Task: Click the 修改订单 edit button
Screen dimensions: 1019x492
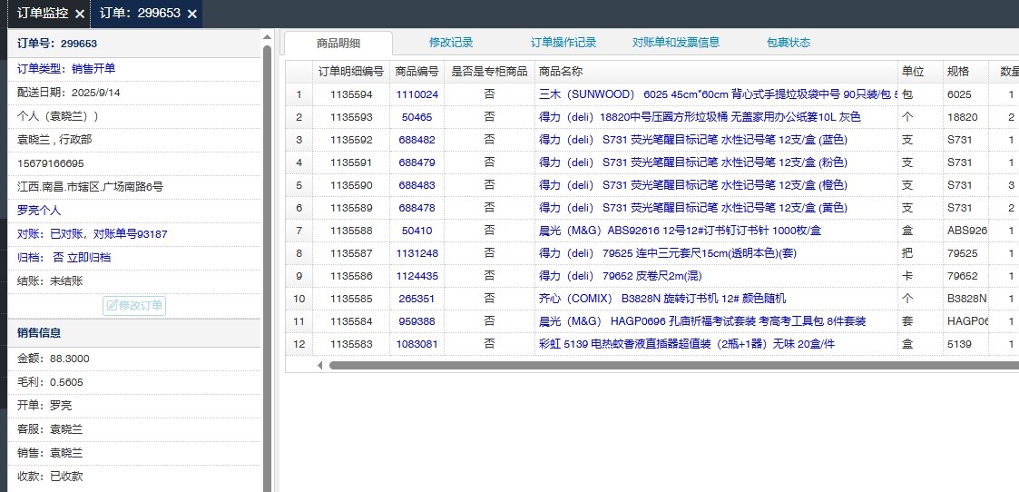Action: [x=134, y=305]
